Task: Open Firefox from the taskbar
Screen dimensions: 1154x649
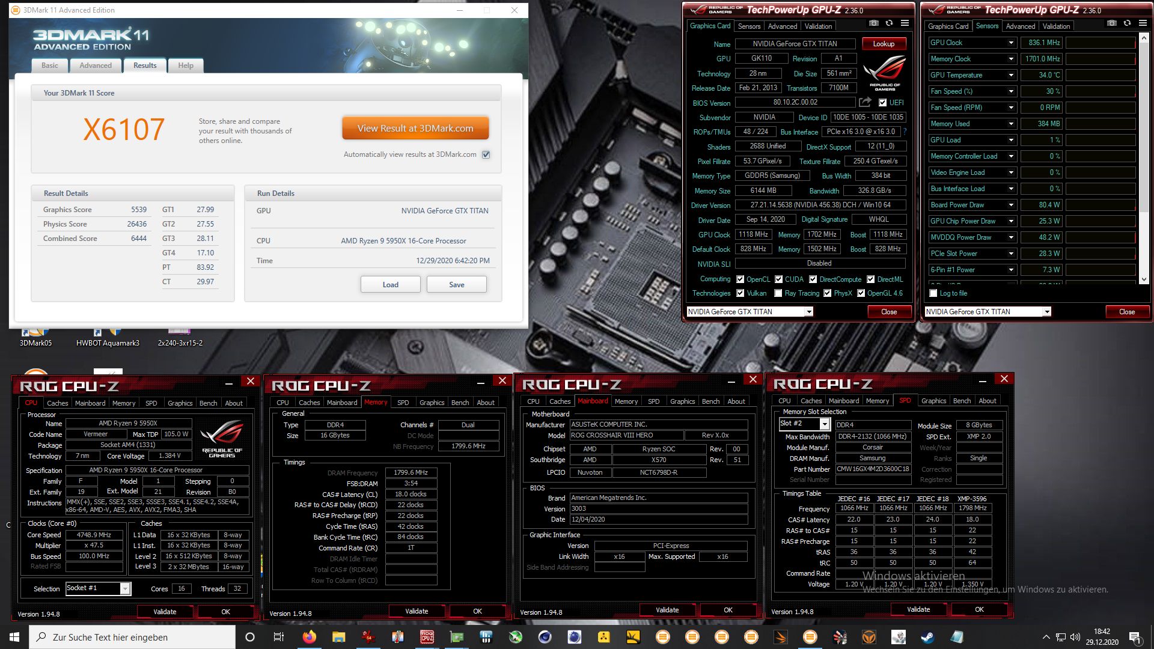Action: (x=309, y=637)
